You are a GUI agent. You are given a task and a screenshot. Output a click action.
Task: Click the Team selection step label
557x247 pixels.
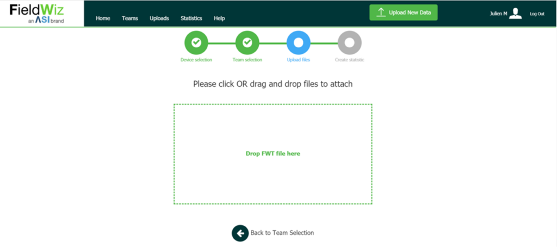pos(247,60)
